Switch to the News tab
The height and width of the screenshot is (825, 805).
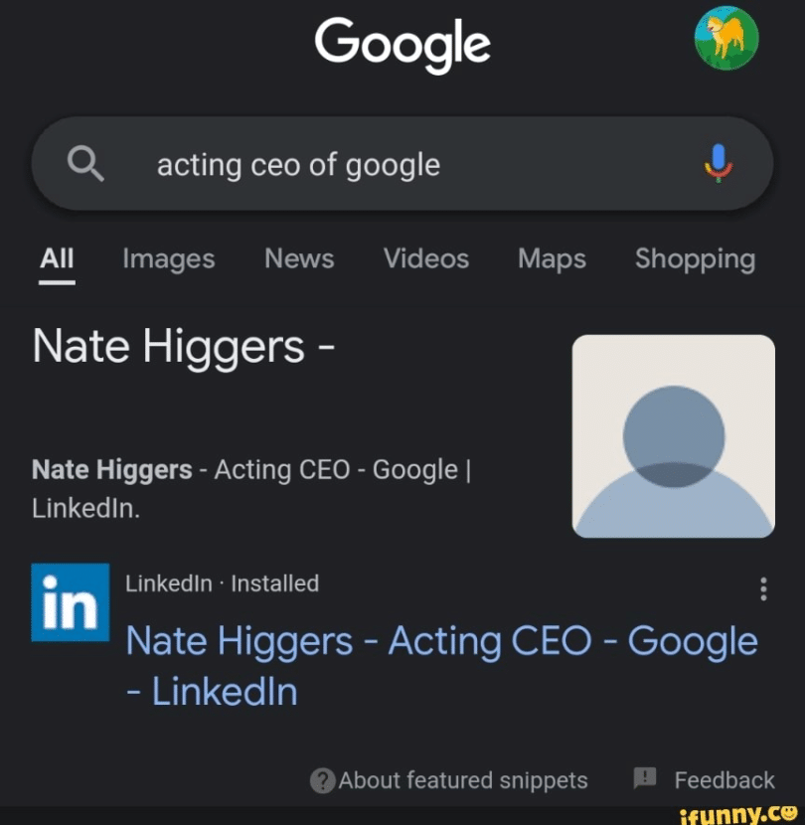click(298, 259)
